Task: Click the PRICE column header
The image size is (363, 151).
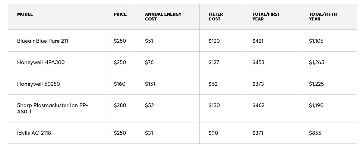Action: tap(120, 14)
